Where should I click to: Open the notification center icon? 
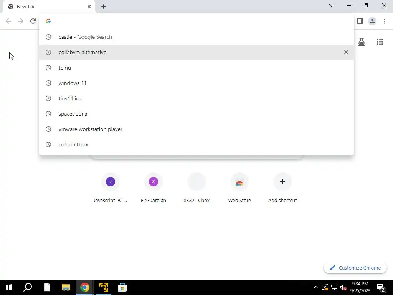click(x=381, y=287)
